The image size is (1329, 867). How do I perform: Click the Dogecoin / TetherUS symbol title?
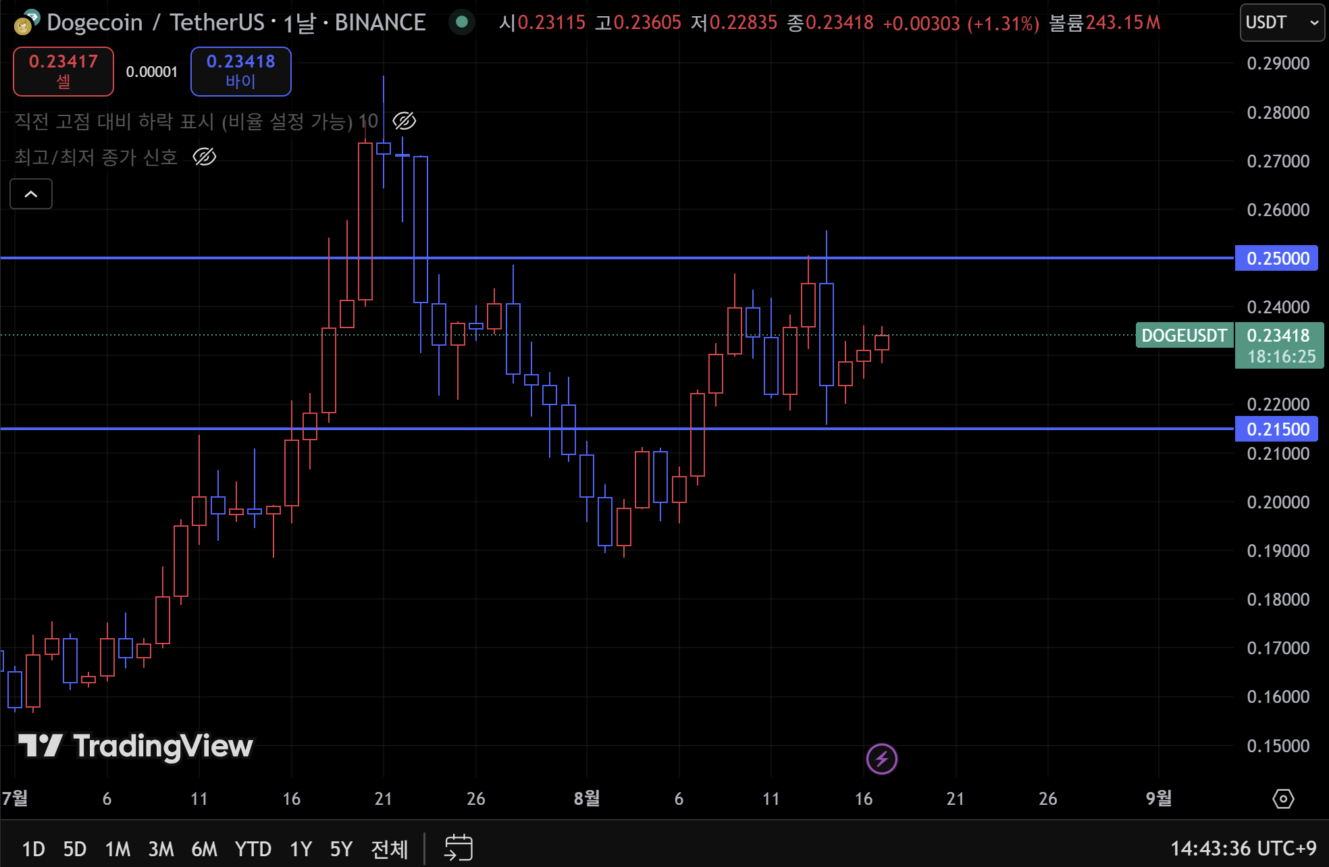(x=155, y=23)
